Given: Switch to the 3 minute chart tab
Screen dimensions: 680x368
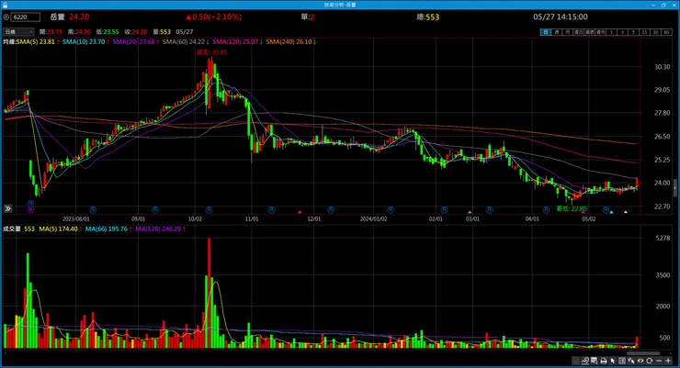Looking at the screenshot, I should (x=622, y=32).
